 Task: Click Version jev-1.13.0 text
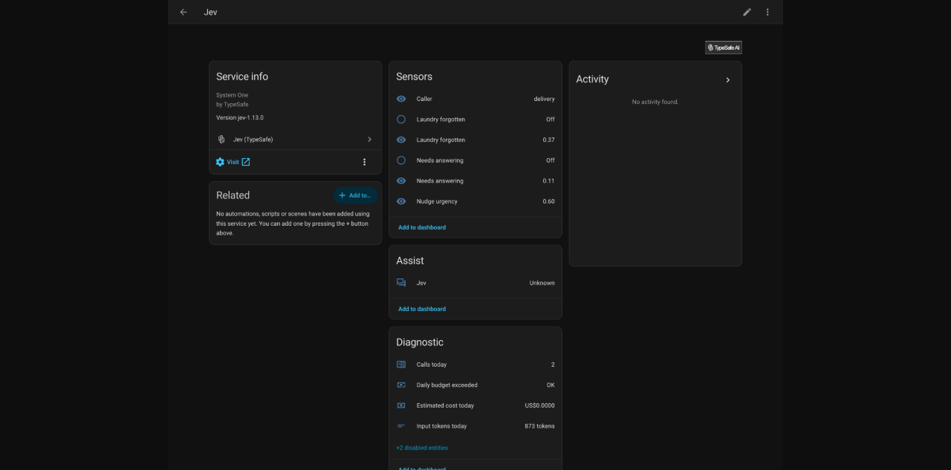[240, 118]
